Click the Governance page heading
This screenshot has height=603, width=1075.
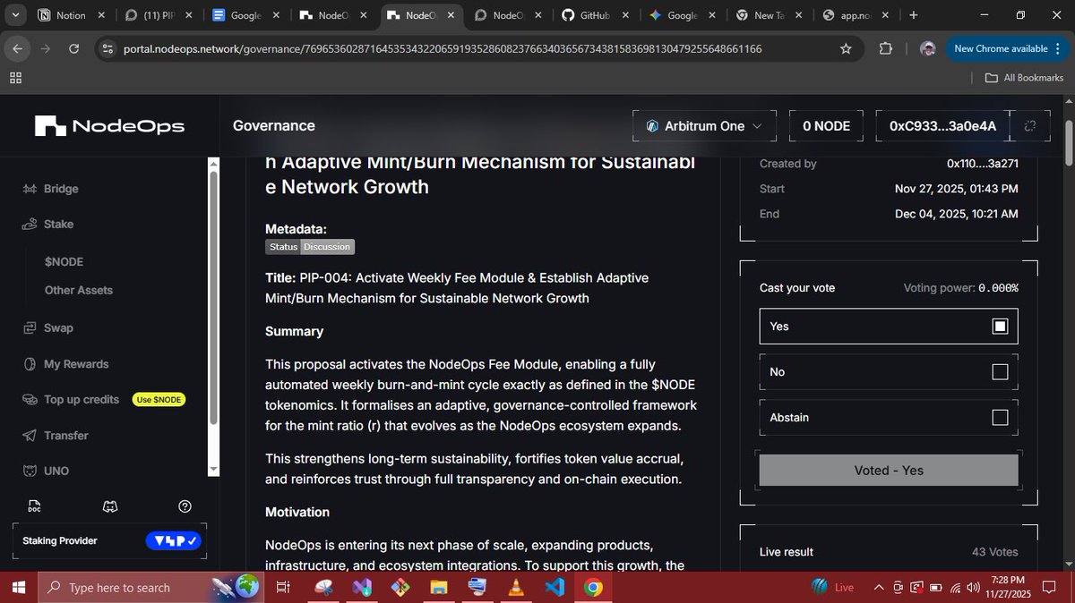pos(273,126)
